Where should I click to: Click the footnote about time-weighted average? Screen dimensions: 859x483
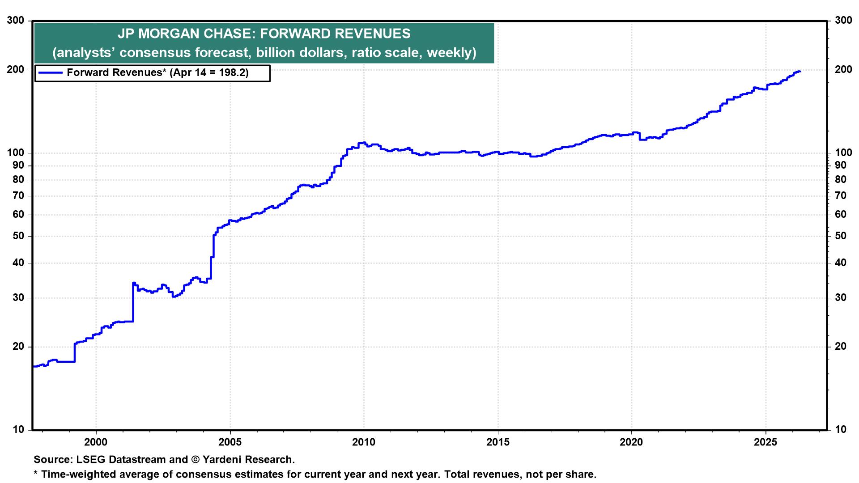pos(315,475)
